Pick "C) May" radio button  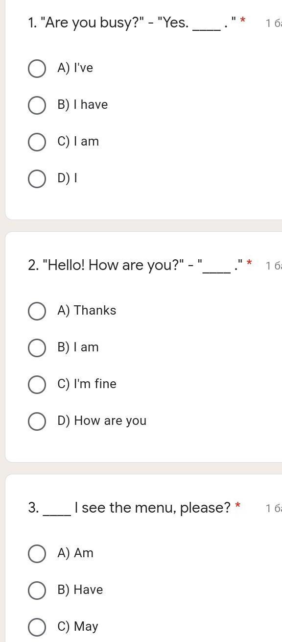(x=37, y=627)
